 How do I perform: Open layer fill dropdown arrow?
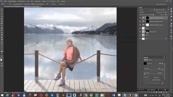point(168,15)
